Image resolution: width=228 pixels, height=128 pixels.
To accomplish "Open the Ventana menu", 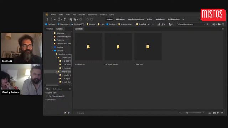I will pos(103,15).
